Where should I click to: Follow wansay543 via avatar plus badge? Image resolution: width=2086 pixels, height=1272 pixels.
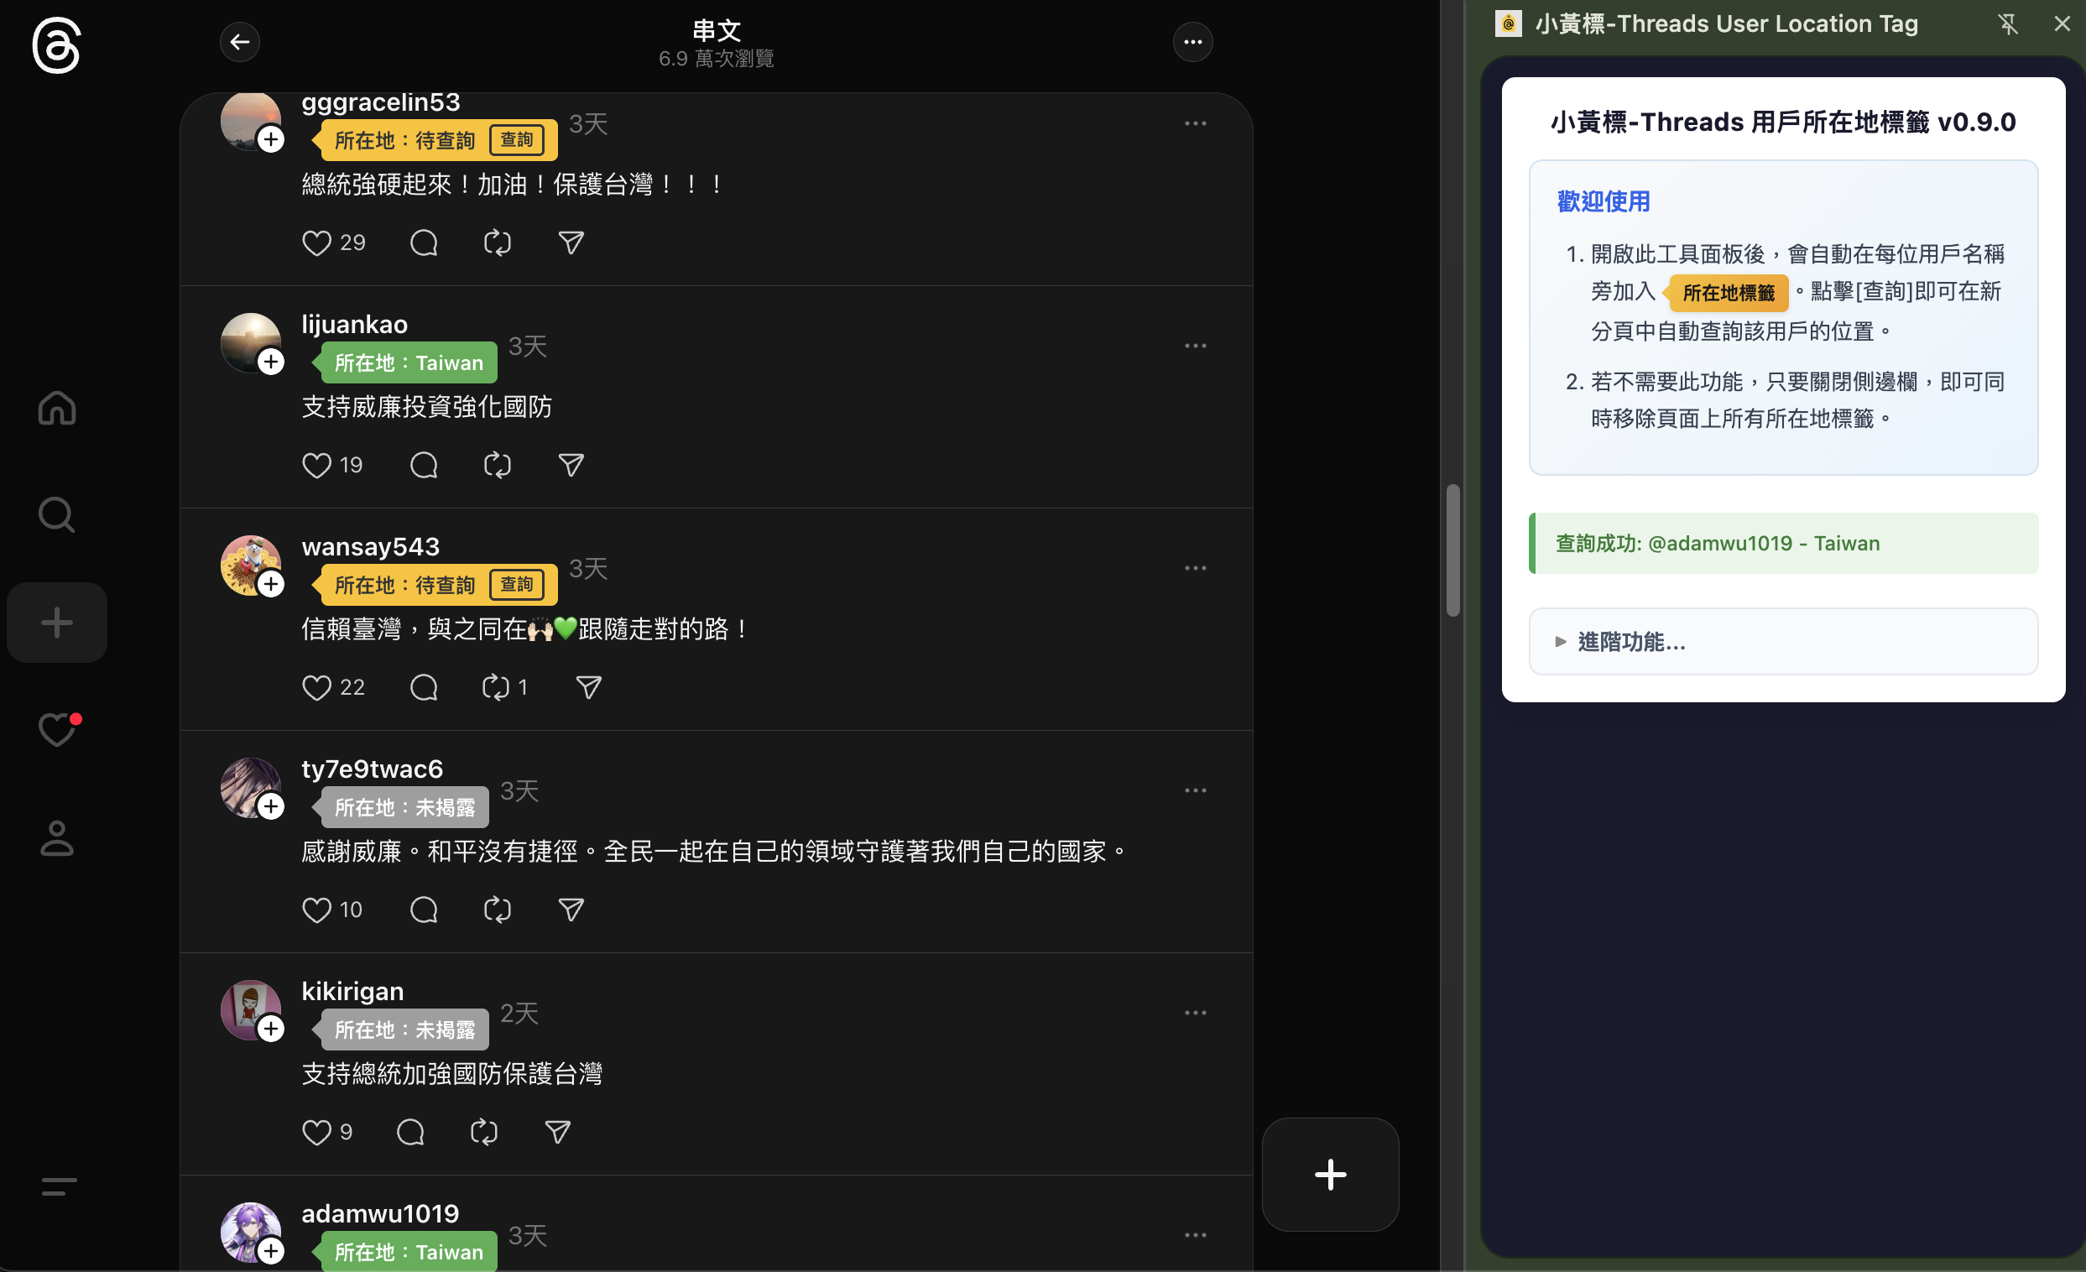tap(271, 584)
